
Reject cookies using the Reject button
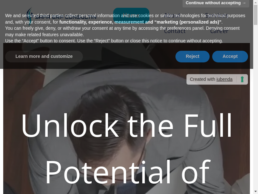pos(193,56)
